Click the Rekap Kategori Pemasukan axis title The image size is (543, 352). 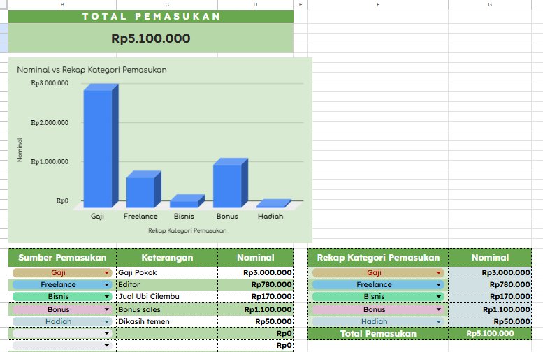187,230
